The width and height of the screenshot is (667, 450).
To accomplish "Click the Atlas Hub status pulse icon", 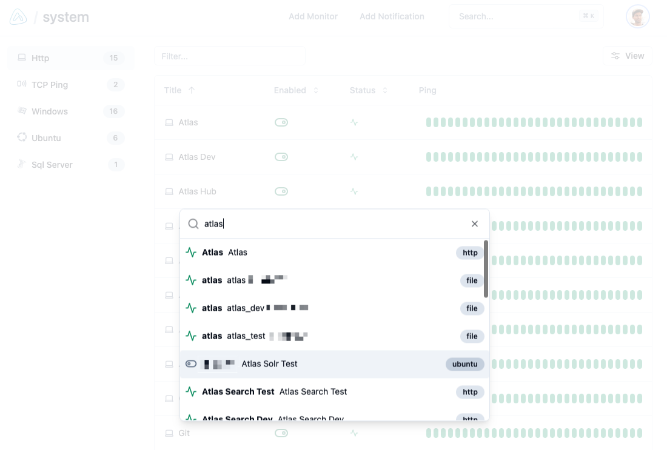I will [x=354, y=191].
